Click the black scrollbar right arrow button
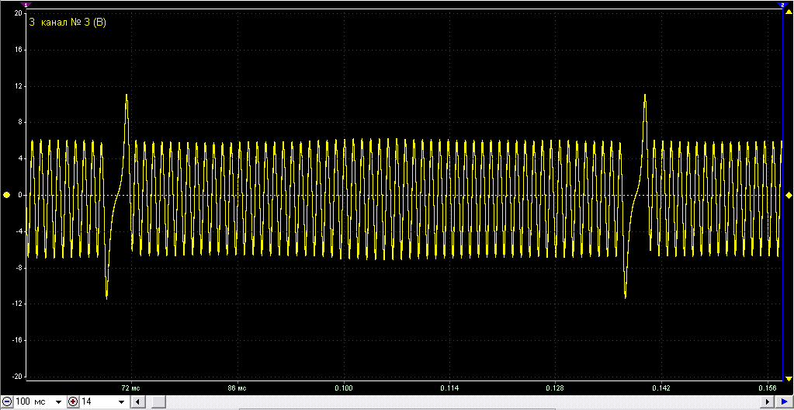 click(767, 402)
